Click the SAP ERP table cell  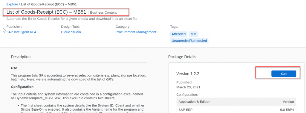click(185, 110)
